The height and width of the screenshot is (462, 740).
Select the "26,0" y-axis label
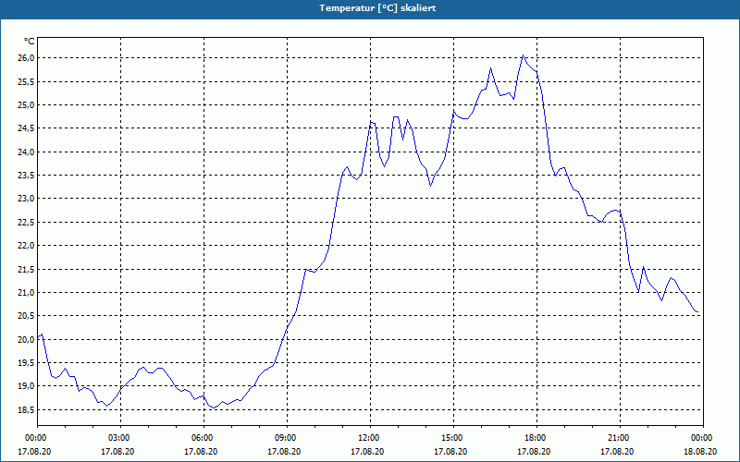click(x=26, y=58)
